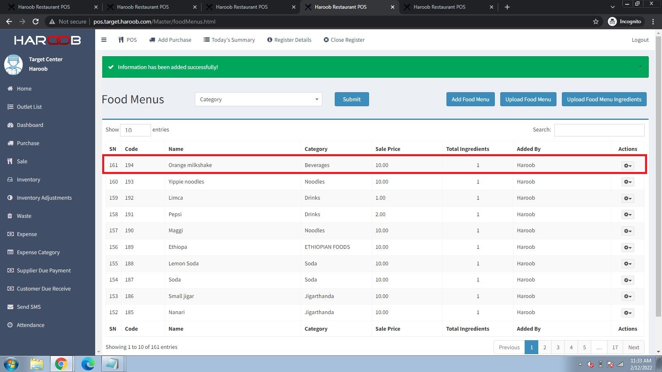Open Today's Summary in toolbar
The image size is (662, 372).
[x=229, y=40]
